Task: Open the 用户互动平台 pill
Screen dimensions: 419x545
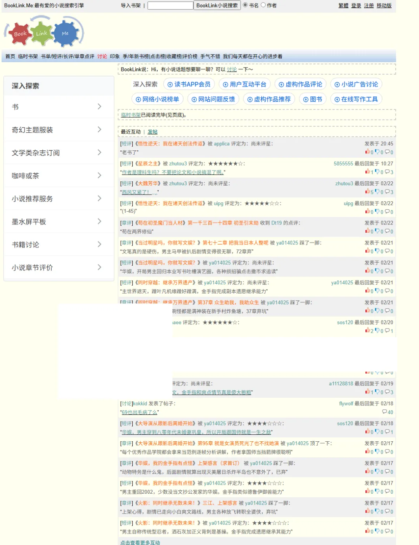Action: (244, 84)
